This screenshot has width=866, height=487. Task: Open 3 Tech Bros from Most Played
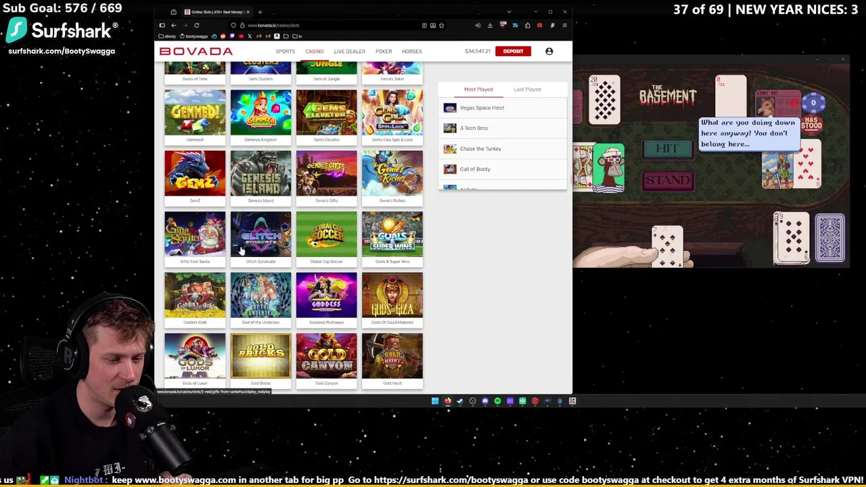(503, 128)
